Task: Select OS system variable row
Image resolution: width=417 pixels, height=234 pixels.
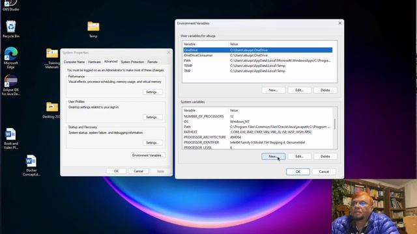Action: (258, 122)
